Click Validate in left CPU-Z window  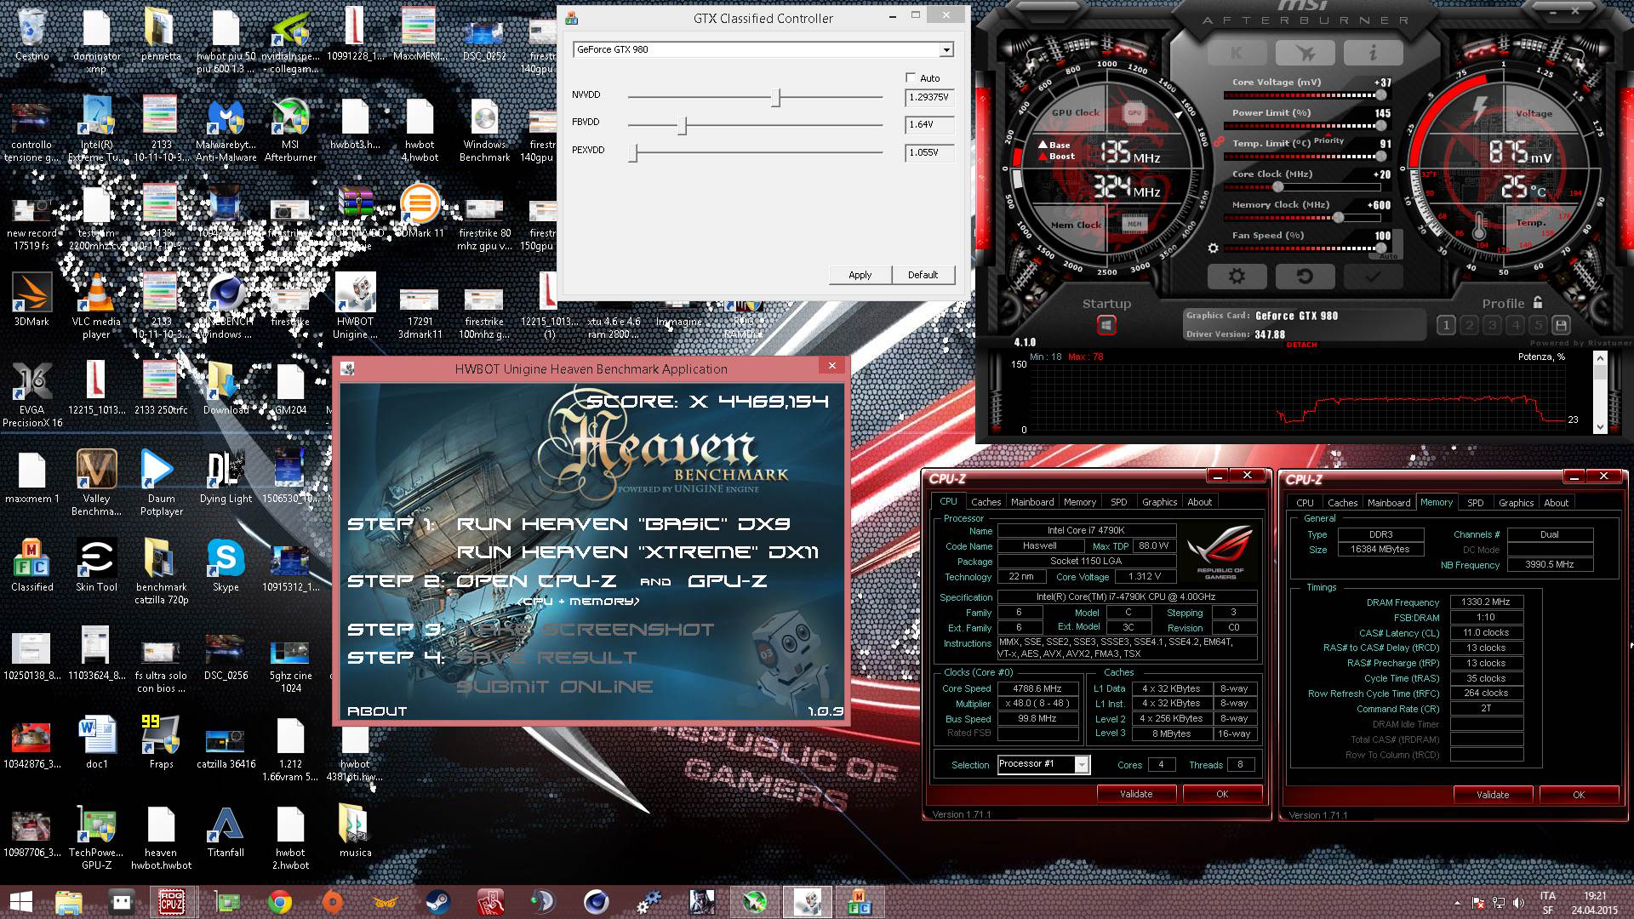[1136, 794]
